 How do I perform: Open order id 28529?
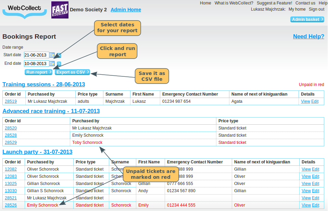click(x=11, y=142)
